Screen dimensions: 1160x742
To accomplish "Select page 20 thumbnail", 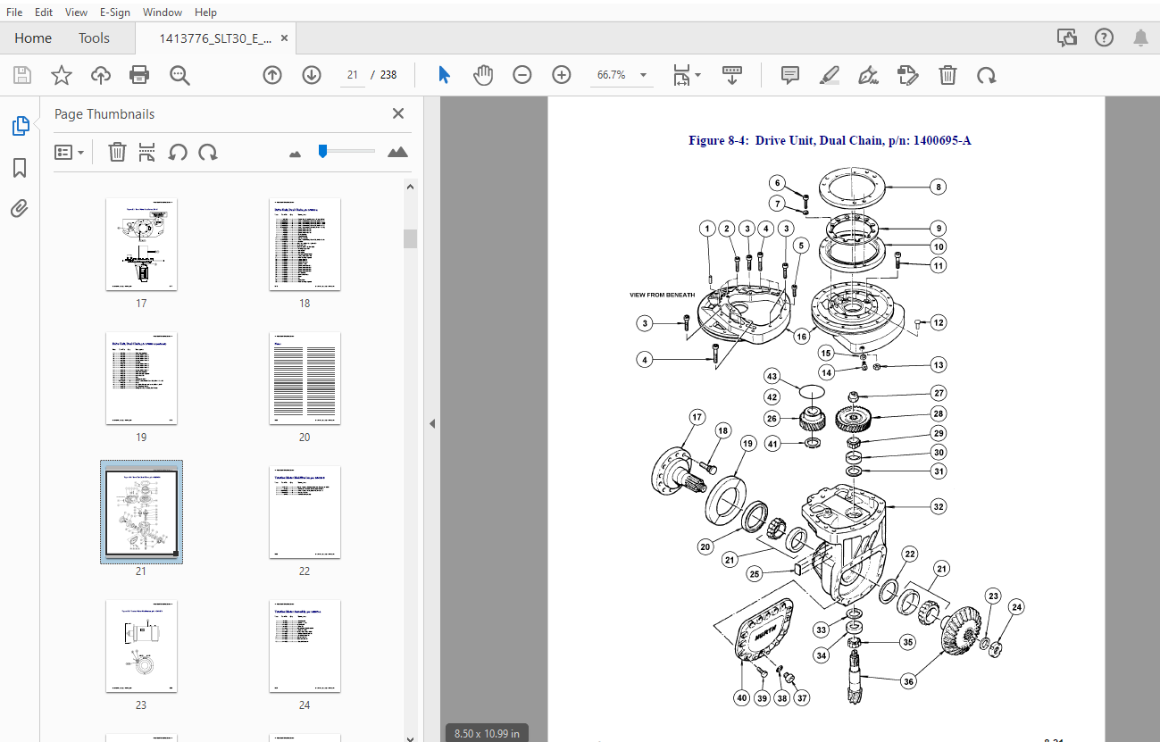I will click(x=305, y=379).
